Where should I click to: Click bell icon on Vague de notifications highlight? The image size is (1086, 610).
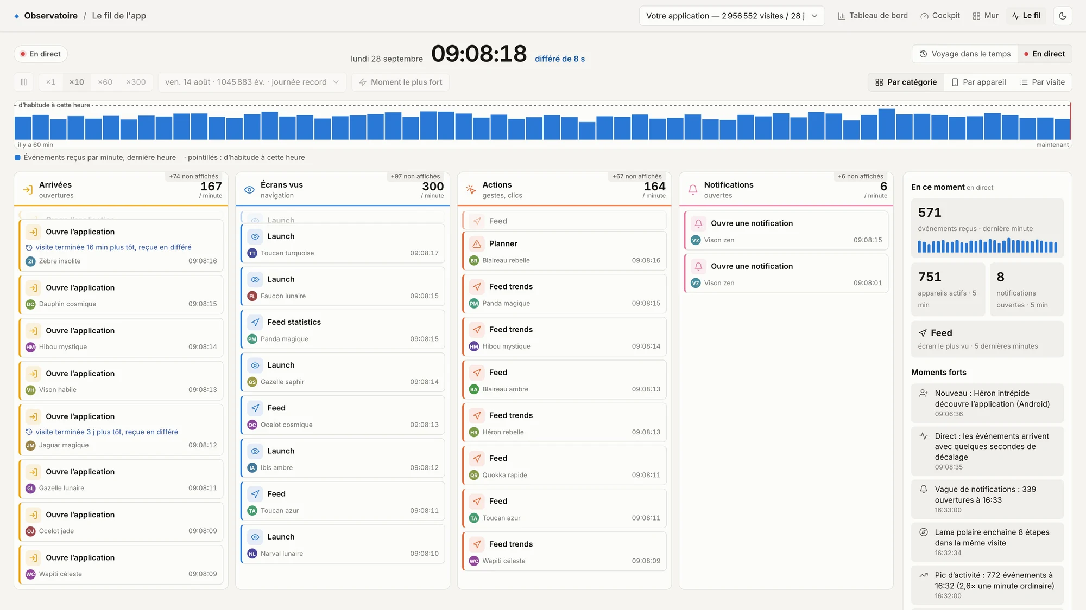click(x=923, y=489)
